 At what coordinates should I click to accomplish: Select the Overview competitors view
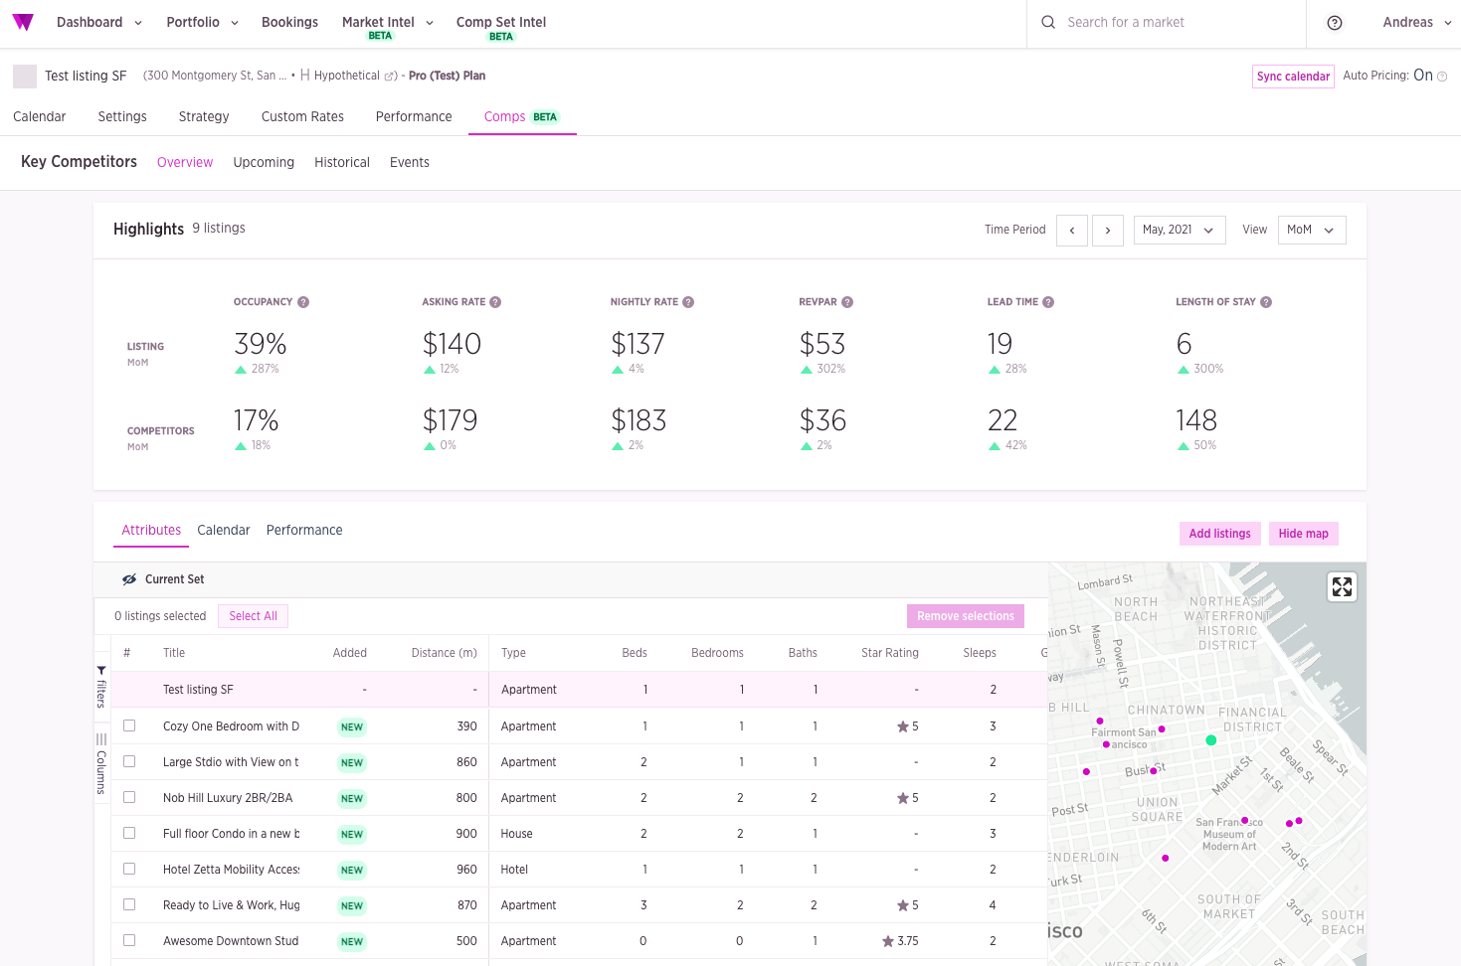click(185, 163)
